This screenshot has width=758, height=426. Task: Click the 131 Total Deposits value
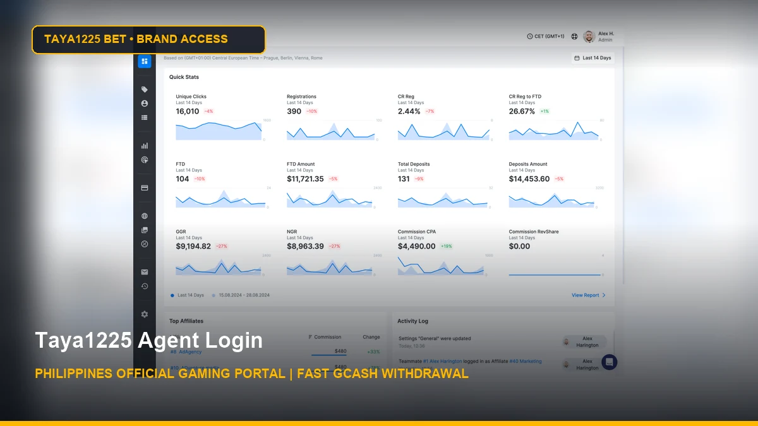tap(404, 179)
